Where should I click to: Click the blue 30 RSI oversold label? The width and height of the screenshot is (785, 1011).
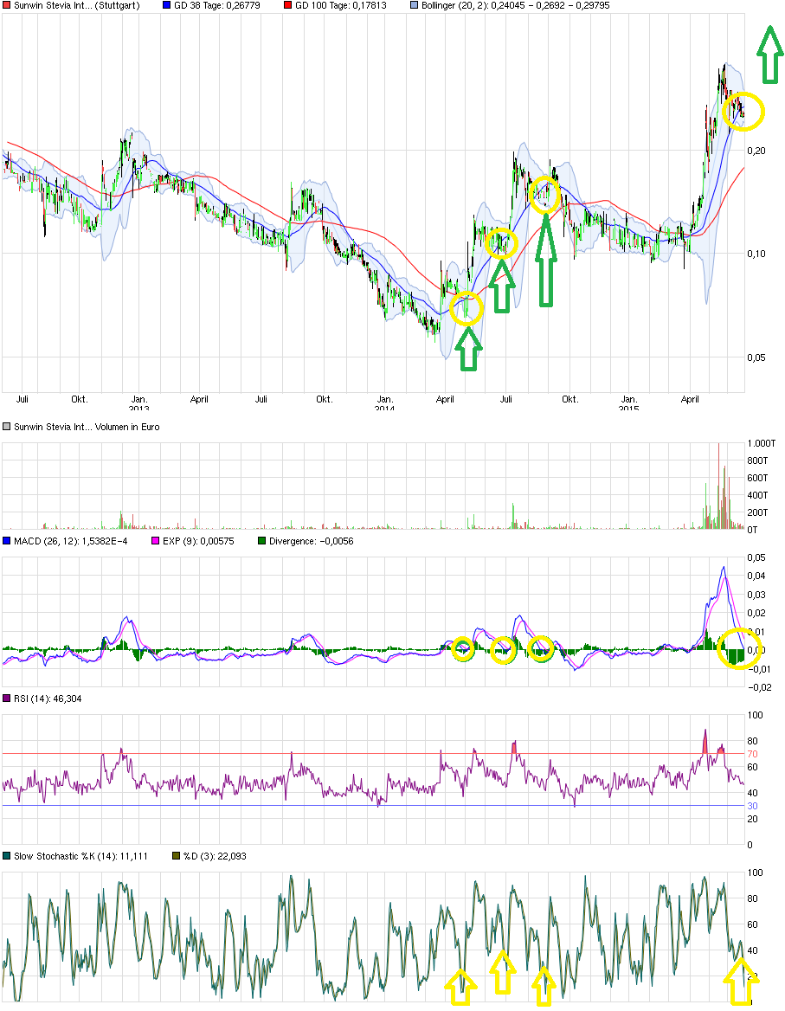click(752, 806)
